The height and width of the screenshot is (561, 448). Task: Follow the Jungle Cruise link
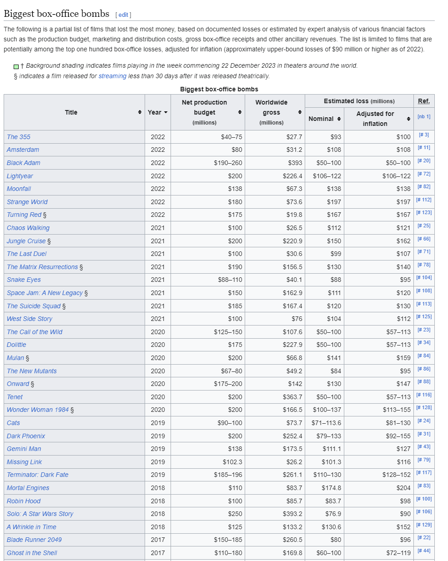tap(26, 241)
